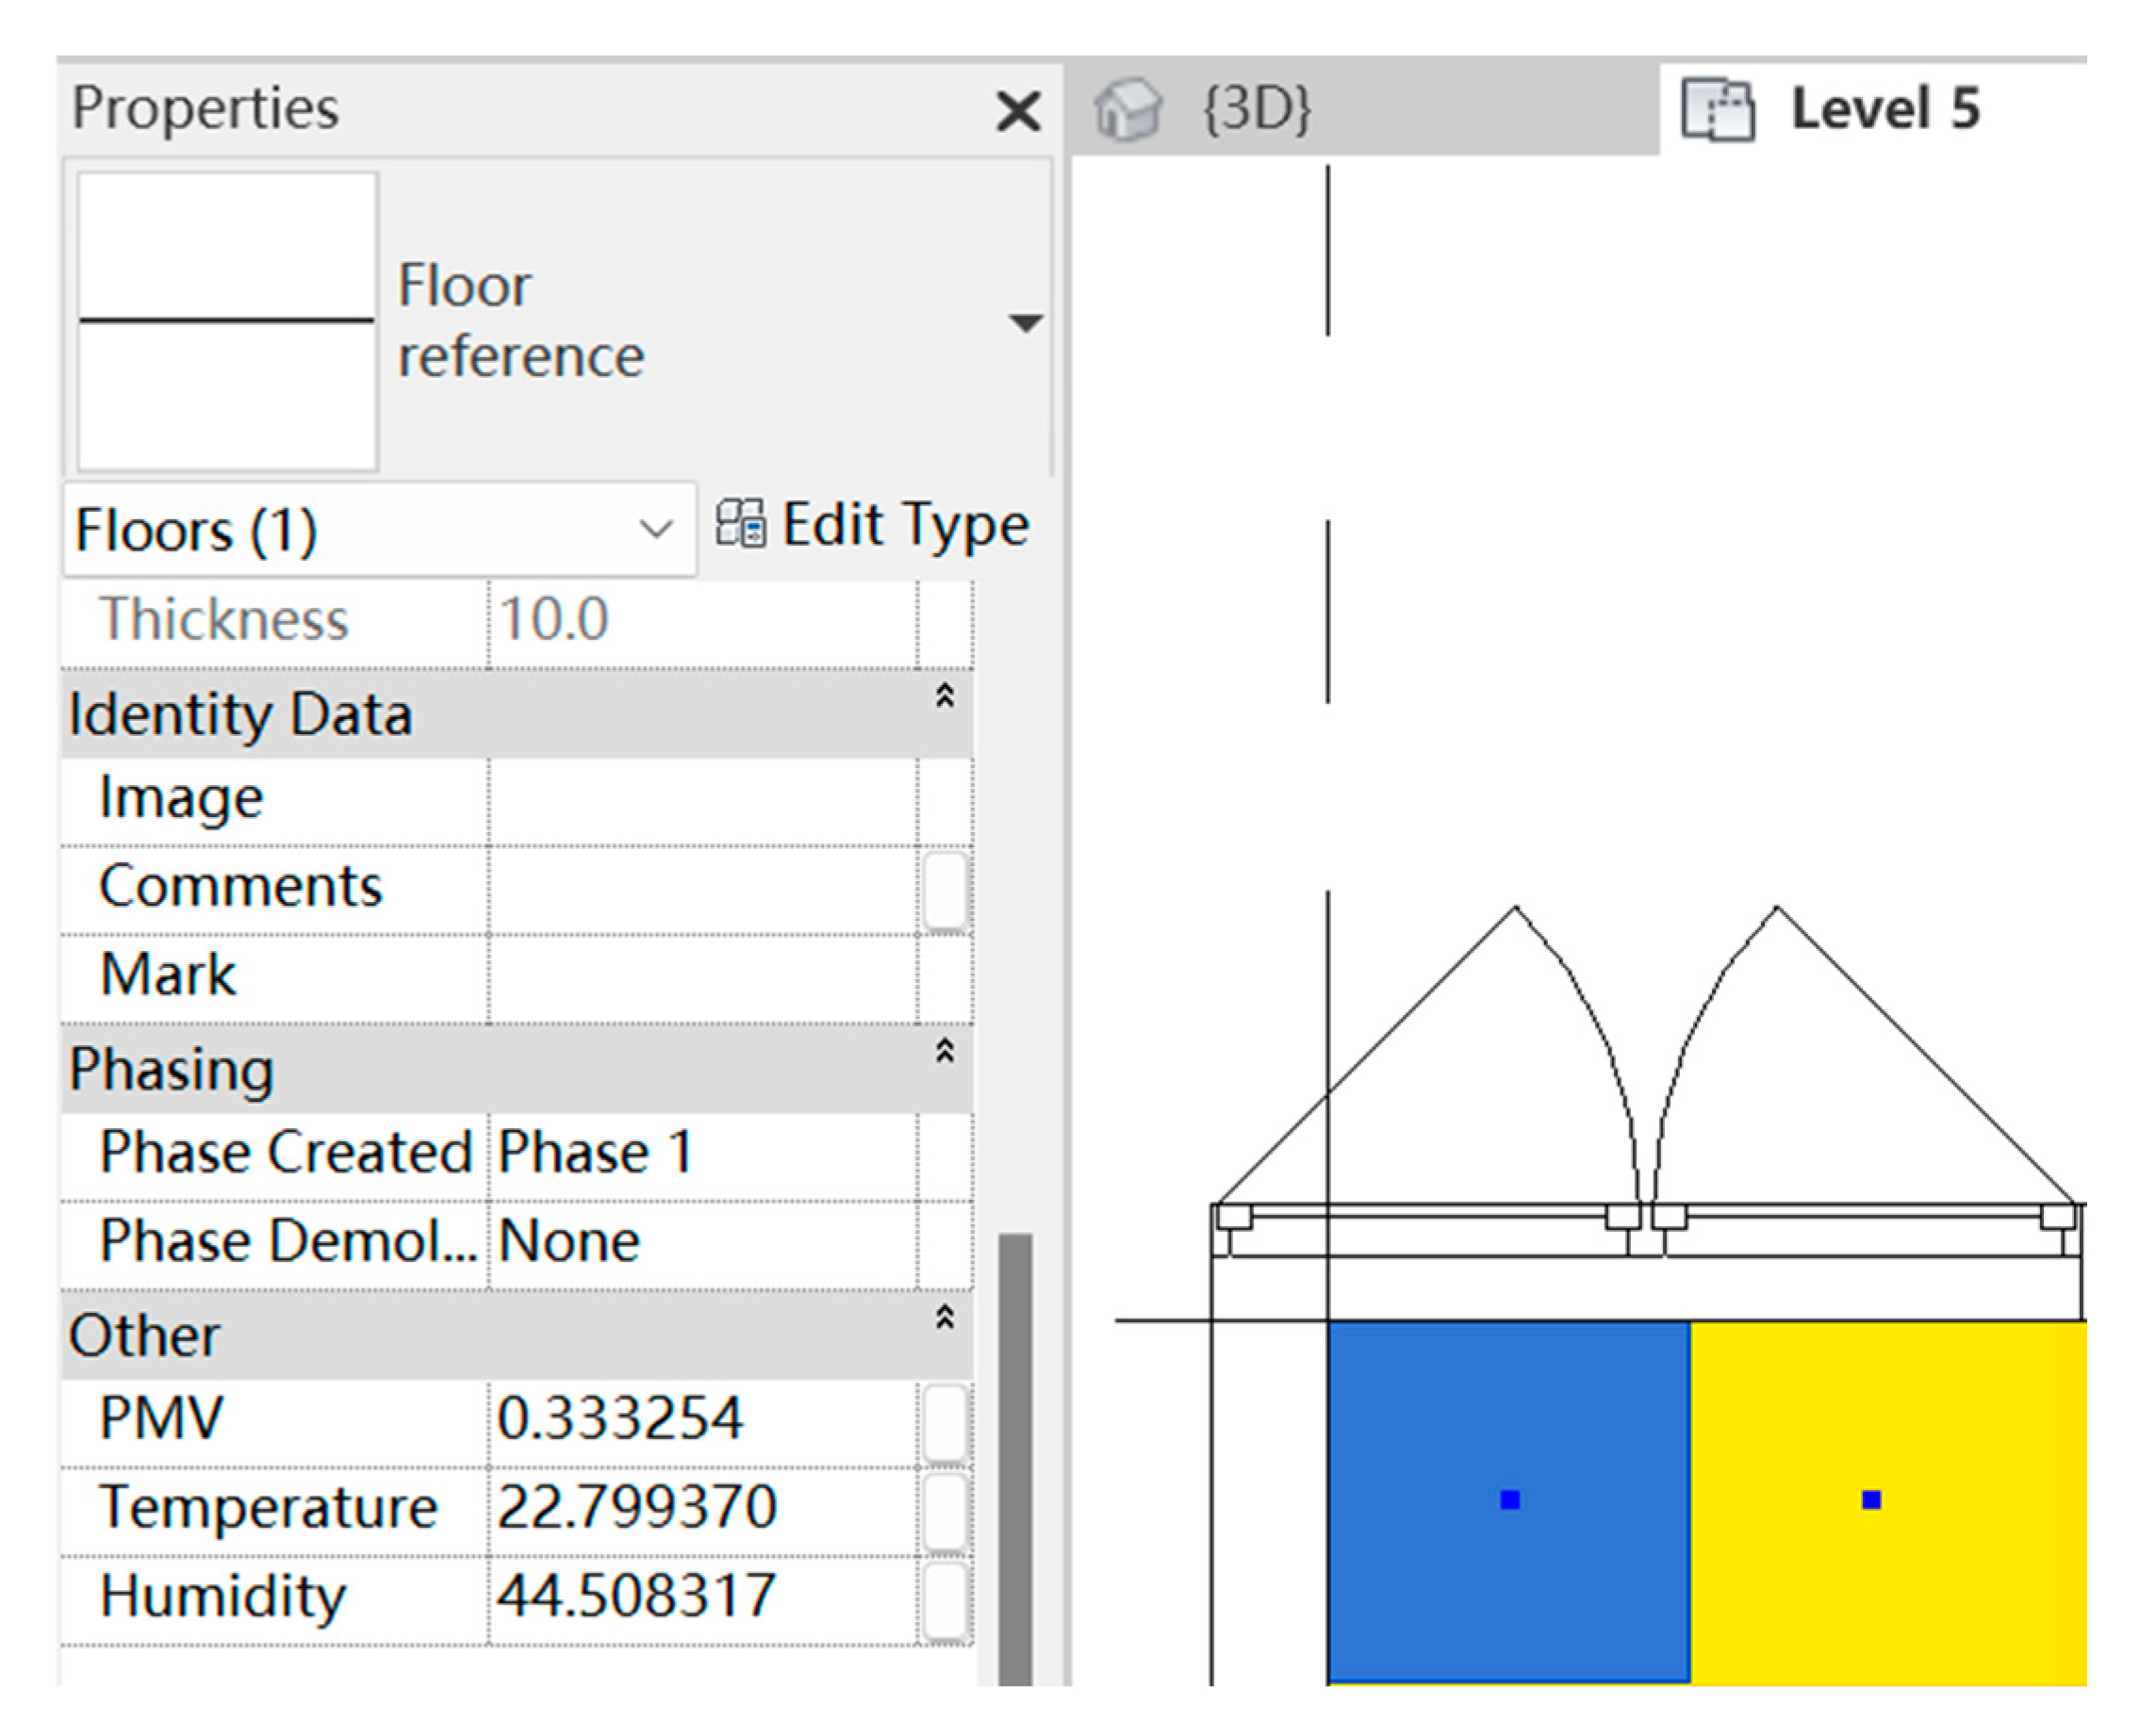Click the 3D view house icon

1127,110
